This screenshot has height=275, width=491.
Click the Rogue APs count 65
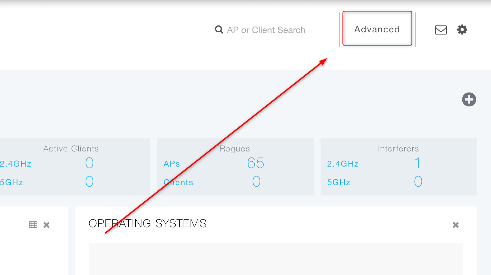[256, 163]
